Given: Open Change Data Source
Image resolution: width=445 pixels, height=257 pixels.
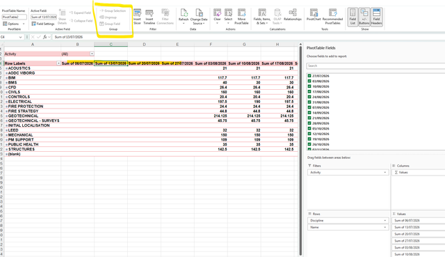Looking at the screenshot, I should [199, 17].
